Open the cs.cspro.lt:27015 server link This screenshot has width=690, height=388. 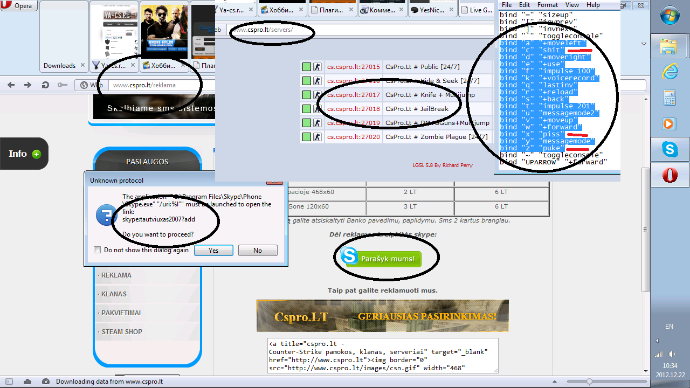click(x=354, y=67)
